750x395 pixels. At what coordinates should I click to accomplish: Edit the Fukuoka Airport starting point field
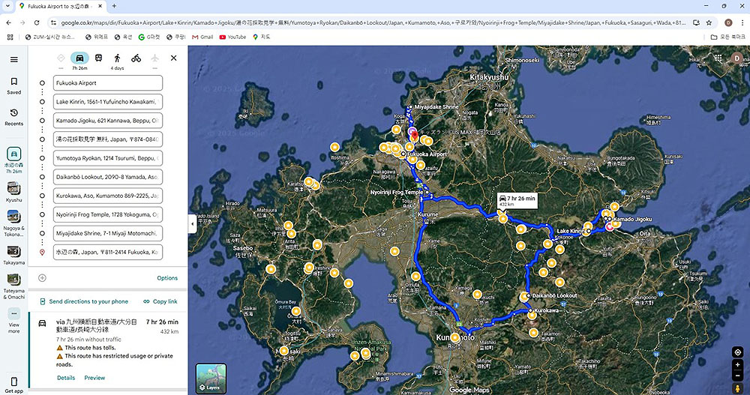pos(108,83)
